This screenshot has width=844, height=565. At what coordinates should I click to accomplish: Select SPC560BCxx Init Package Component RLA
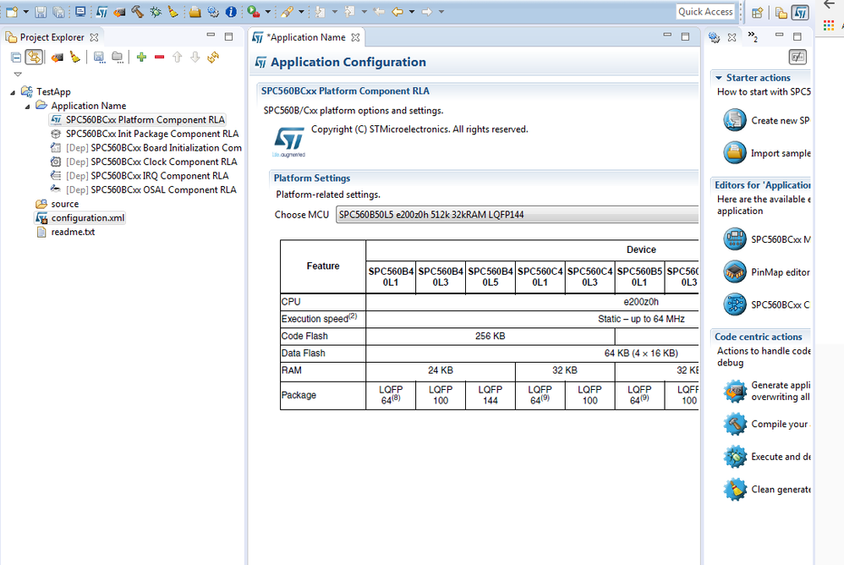[152, 134]
